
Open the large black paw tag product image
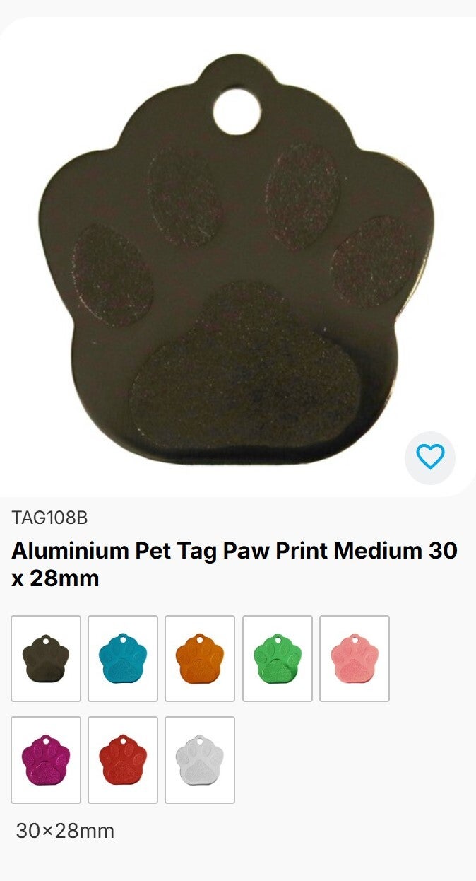point(238,257)
